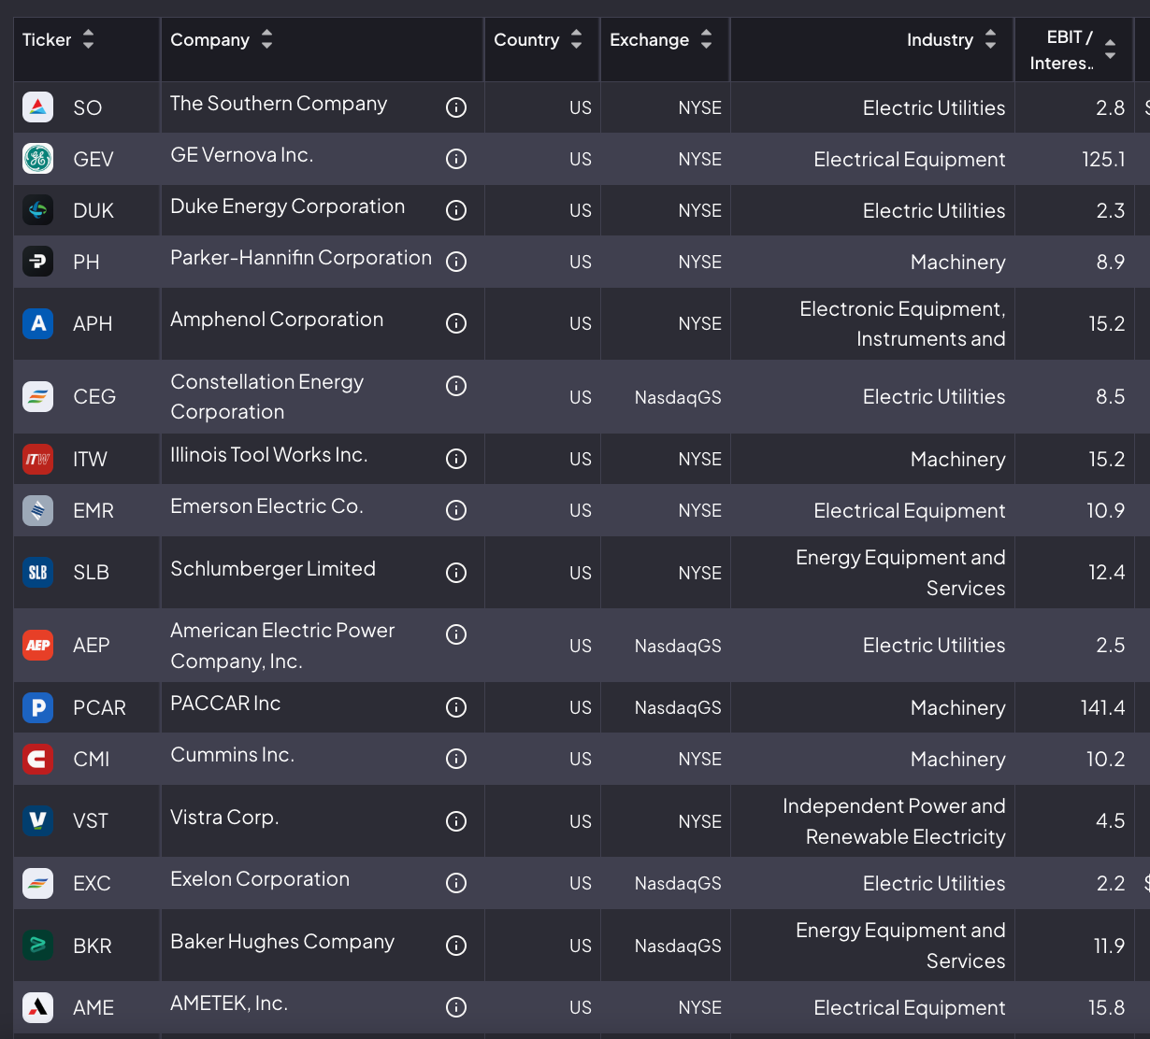Click the Baker Hughes logo icon

[x=37, y=946]
